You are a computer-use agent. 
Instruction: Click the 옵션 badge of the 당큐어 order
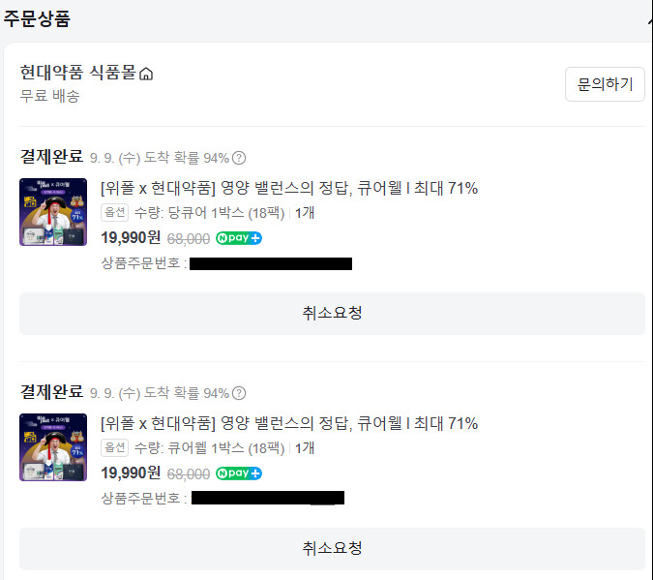tap(114, 212)
